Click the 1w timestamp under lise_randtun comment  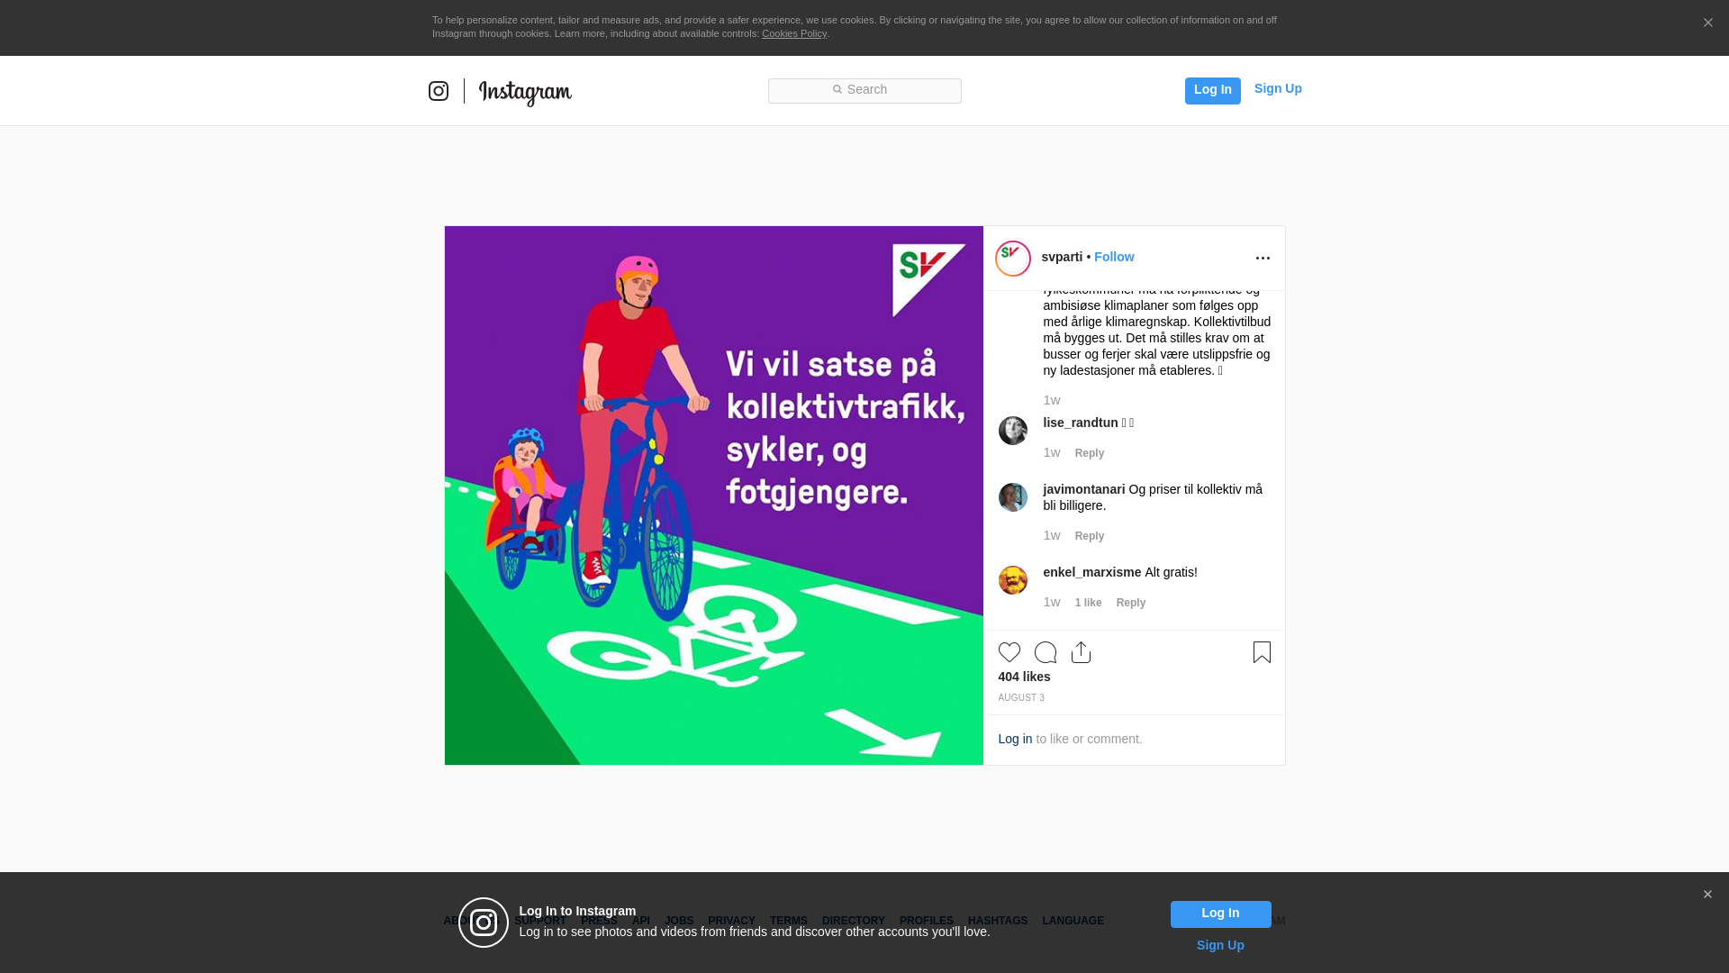pos(1052,452)
